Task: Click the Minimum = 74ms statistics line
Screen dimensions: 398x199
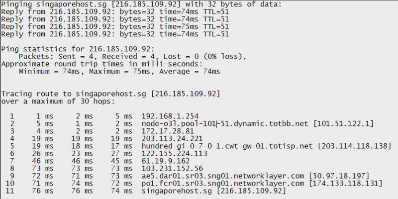Action: point(119,72)
